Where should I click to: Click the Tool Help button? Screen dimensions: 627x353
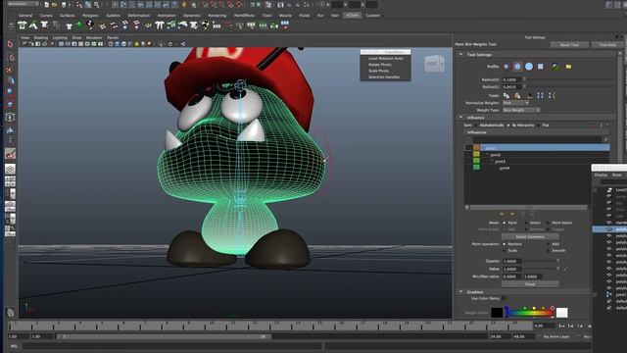tap(607, 45)
